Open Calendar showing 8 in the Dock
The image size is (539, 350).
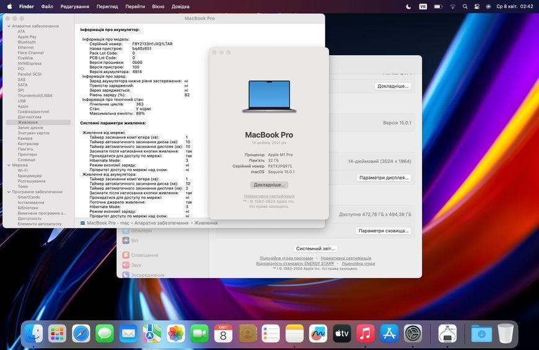[x=223, y=333]
